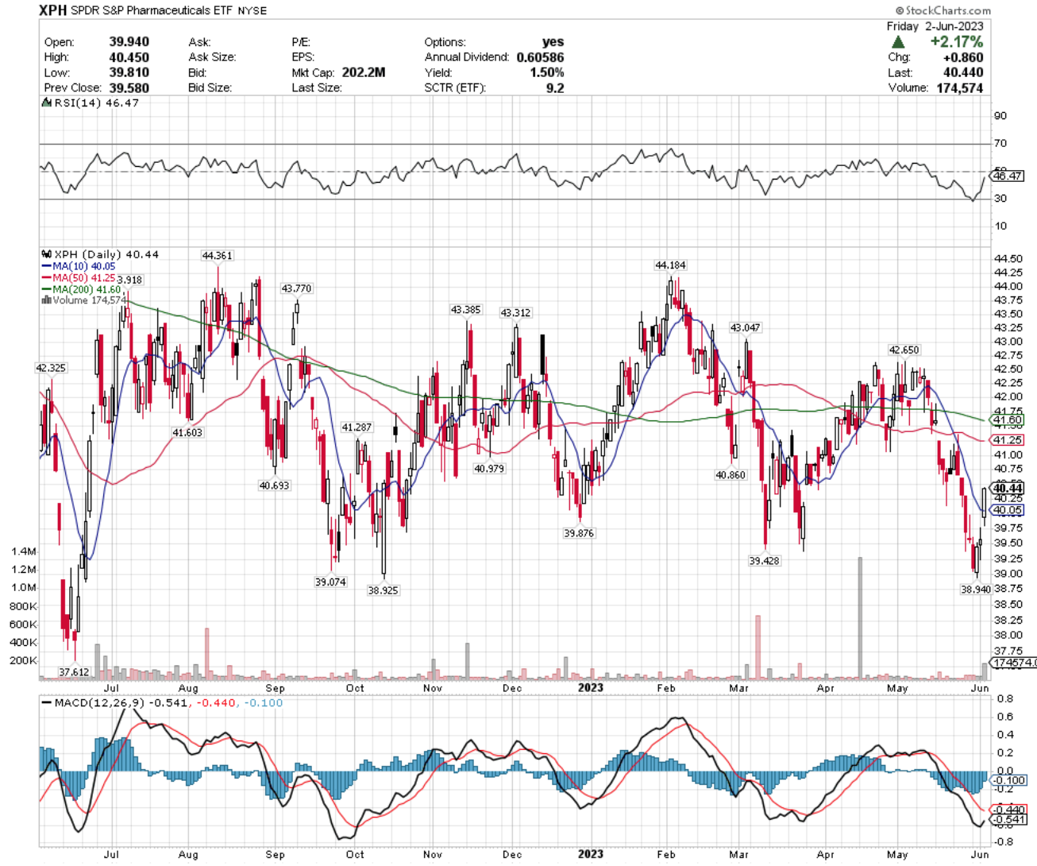Click the 41.287 price label

coord(357,427)
